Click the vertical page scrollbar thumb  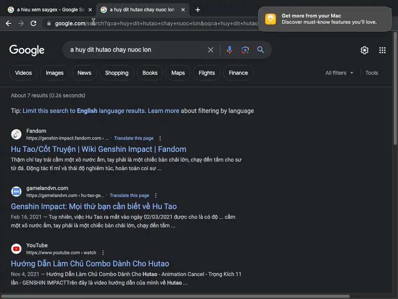click(395, 88)
